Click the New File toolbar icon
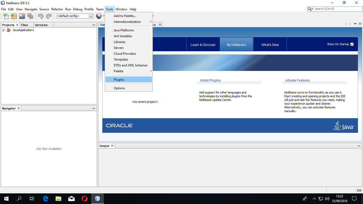The image size is (363, 204). tap(6, 16)
